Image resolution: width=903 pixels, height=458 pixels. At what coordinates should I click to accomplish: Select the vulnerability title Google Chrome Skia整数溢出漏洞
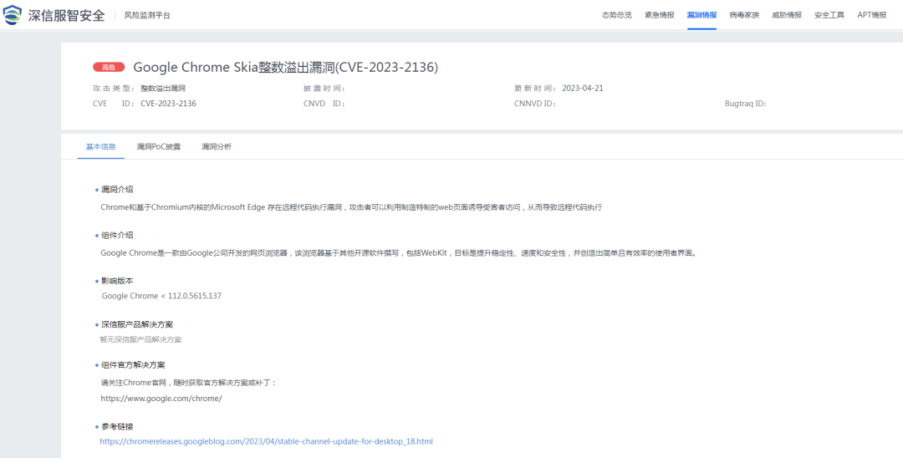point(286,68)
